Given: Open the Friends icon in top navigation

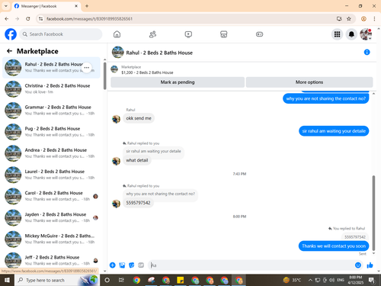Looking at the screenshot, I should [152, 34].
